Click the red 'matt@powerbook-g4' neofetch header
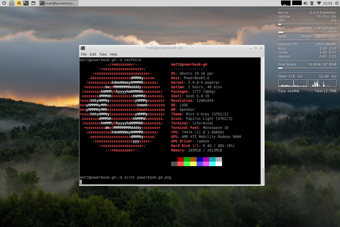Viewport: 340px width, 227px height. (189, 65)
